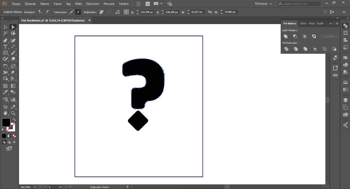The width and height of the screenshot is (350, 189).
Task: Open the Yol Bulucu panel options menu
Action: pyautogui.click(x=337, y=23)
